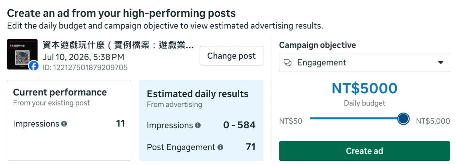The image size is (456, 164).
Task: Click the Change post button
Action: [x=231, y=56]
